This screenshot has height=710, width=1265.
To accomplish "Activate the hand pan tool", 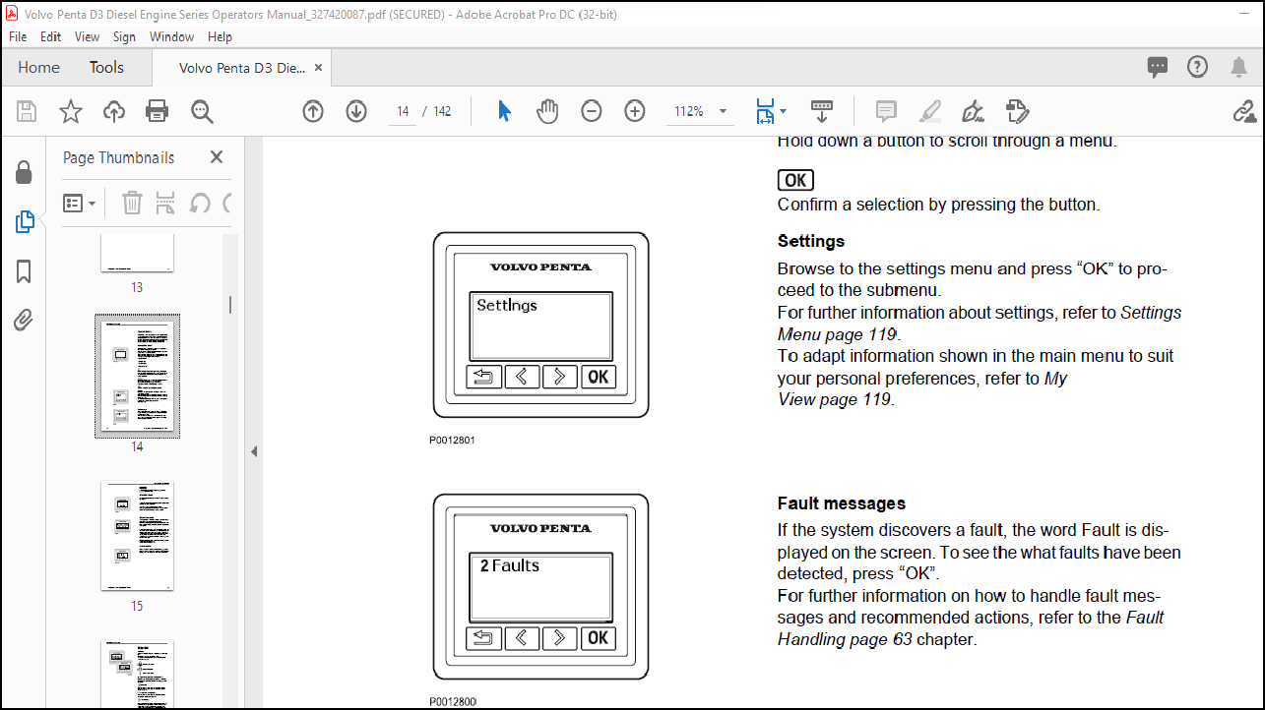I will point(547,111).
